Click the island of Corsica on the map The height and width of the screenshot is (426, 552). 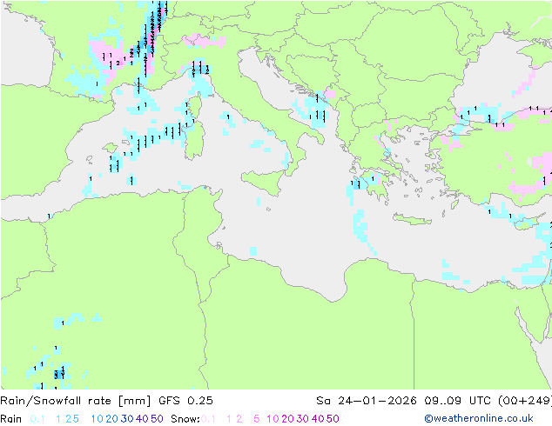196,109
